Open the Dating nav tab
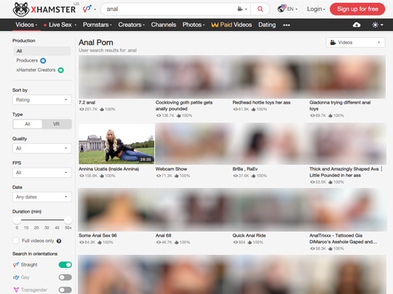The height and width of the screenshot is (294, 393). point(267,25)
